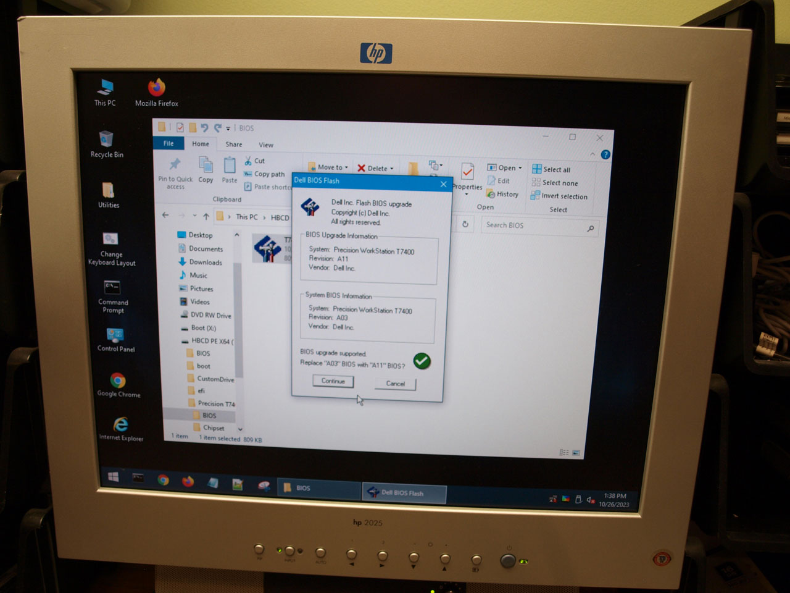Select the Chipset folder in the tree
Viewport: 790px width, 593px height.
click(209, 427)
